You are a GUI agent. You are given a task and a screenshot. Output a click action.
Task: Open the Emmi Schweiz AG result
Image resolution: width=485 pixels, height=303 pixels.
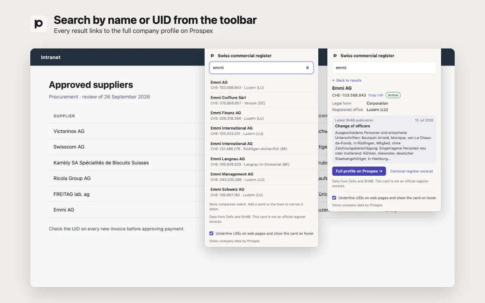click(261, 192)
